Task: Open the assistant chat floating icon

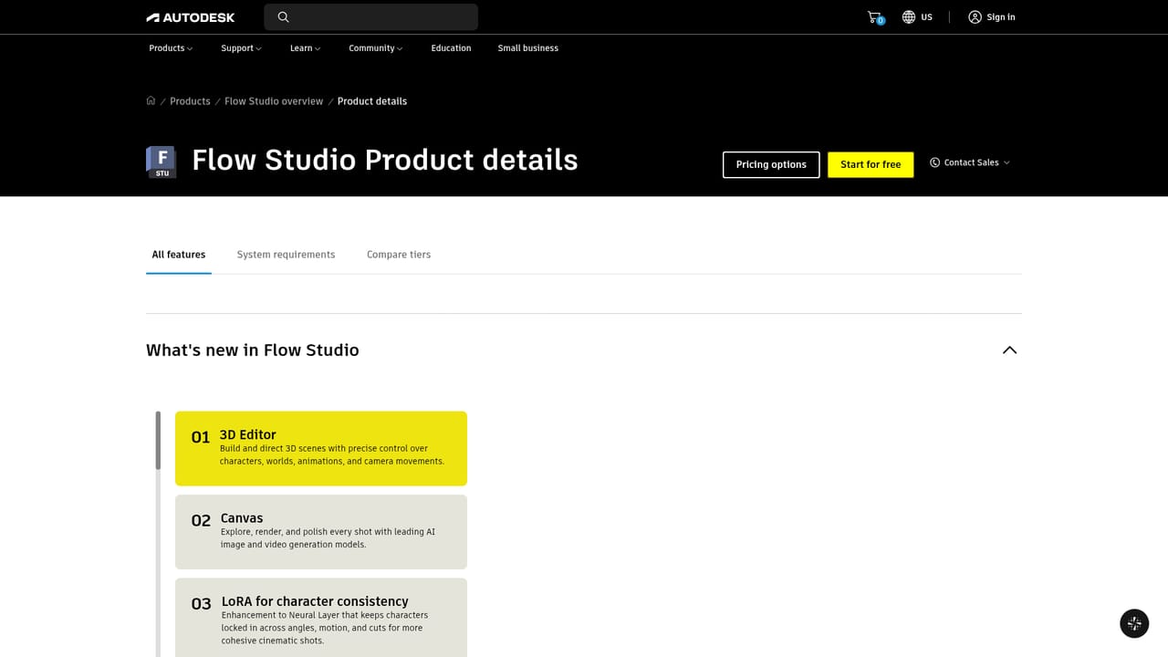Action: [1134, 623]
